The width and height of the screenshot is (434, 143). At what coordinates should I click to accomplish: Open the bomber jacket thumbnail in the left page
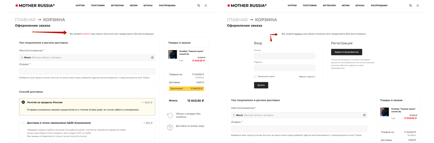pyautogui.click(x=173, y=54)
